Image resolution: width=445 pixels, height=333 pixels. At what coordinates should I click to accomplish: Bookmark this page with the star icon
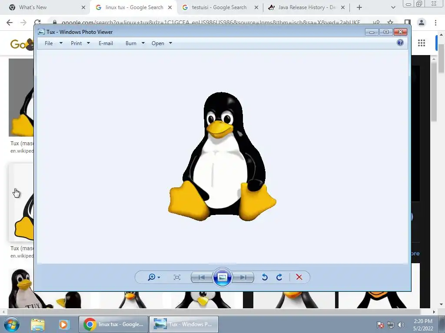point(391,23)
